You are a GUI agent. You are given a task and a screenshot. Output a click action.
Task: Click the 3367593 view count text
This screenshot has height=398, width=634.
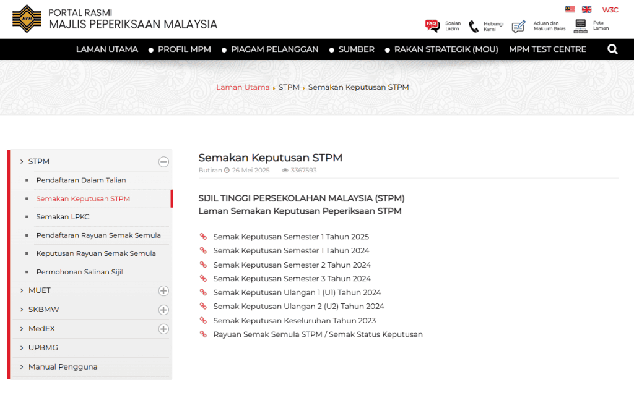tap(303, 171)
